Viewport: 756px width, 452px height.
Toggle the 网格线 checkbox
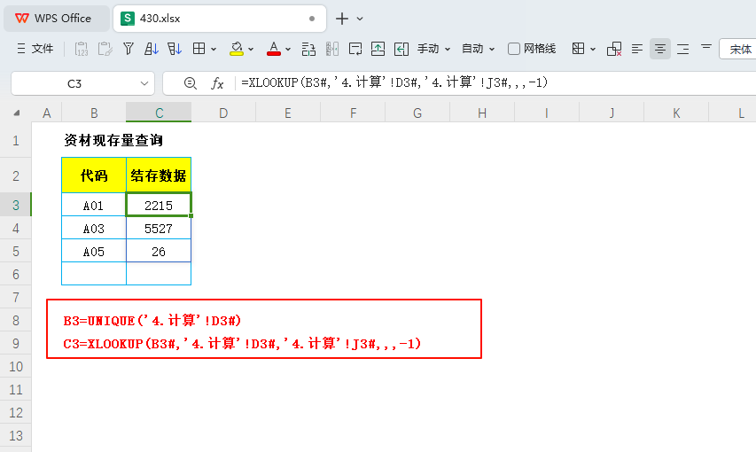(x=514, y=49)
